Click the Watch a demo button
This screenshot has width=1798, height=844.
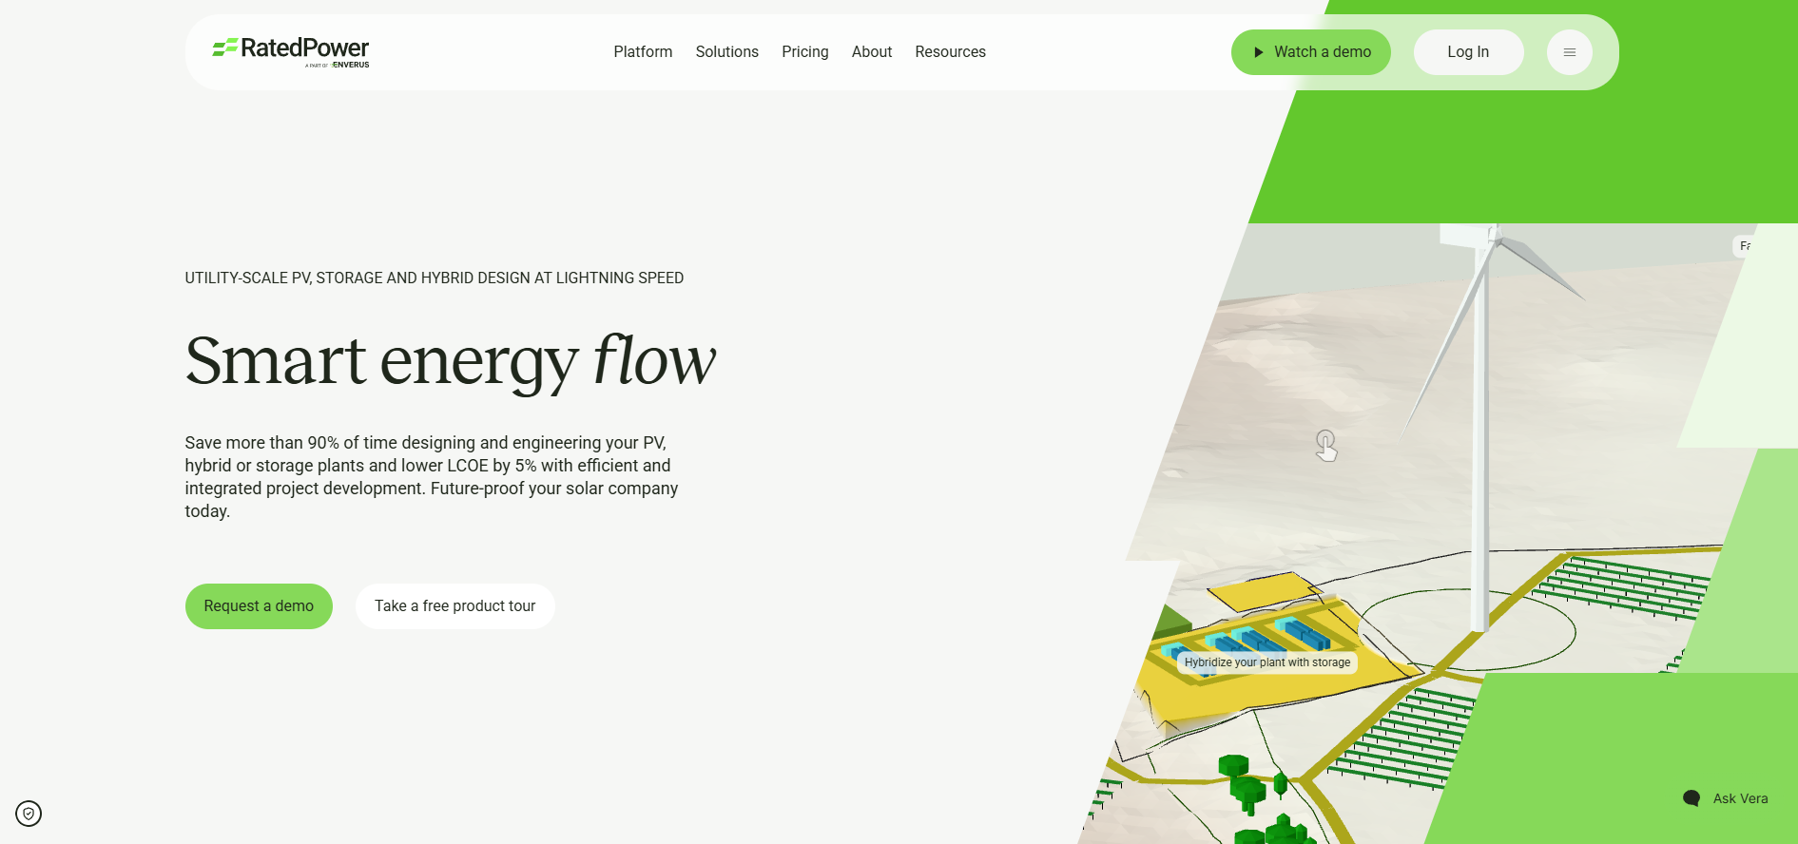click(x=1310, y=52)
